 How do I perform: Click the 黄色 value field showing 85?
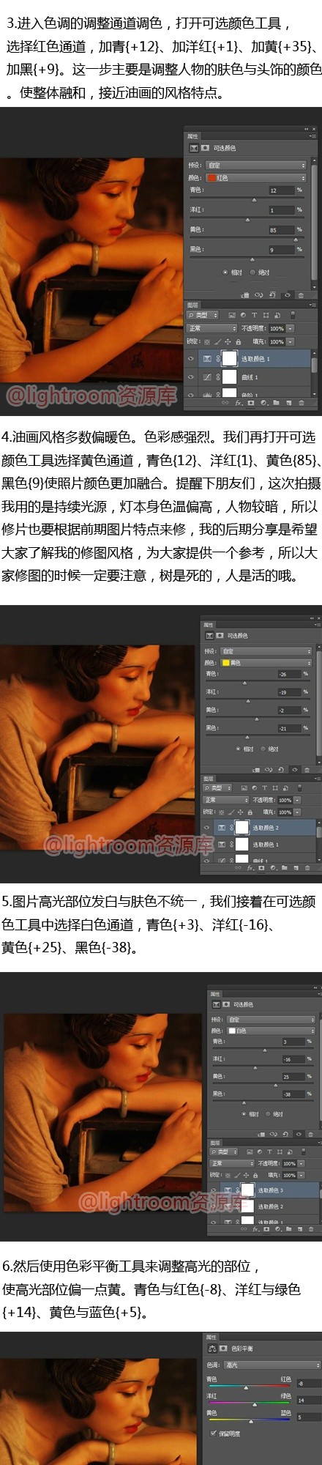[282, 230]
